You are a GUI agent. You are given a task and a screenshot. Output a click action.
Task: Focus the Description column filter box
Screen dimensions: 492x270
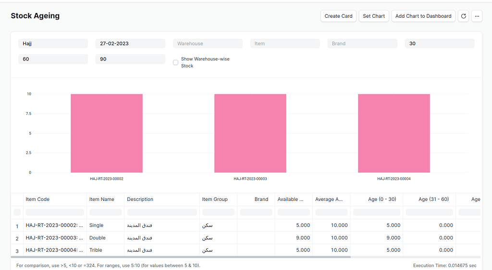point(162,212)
